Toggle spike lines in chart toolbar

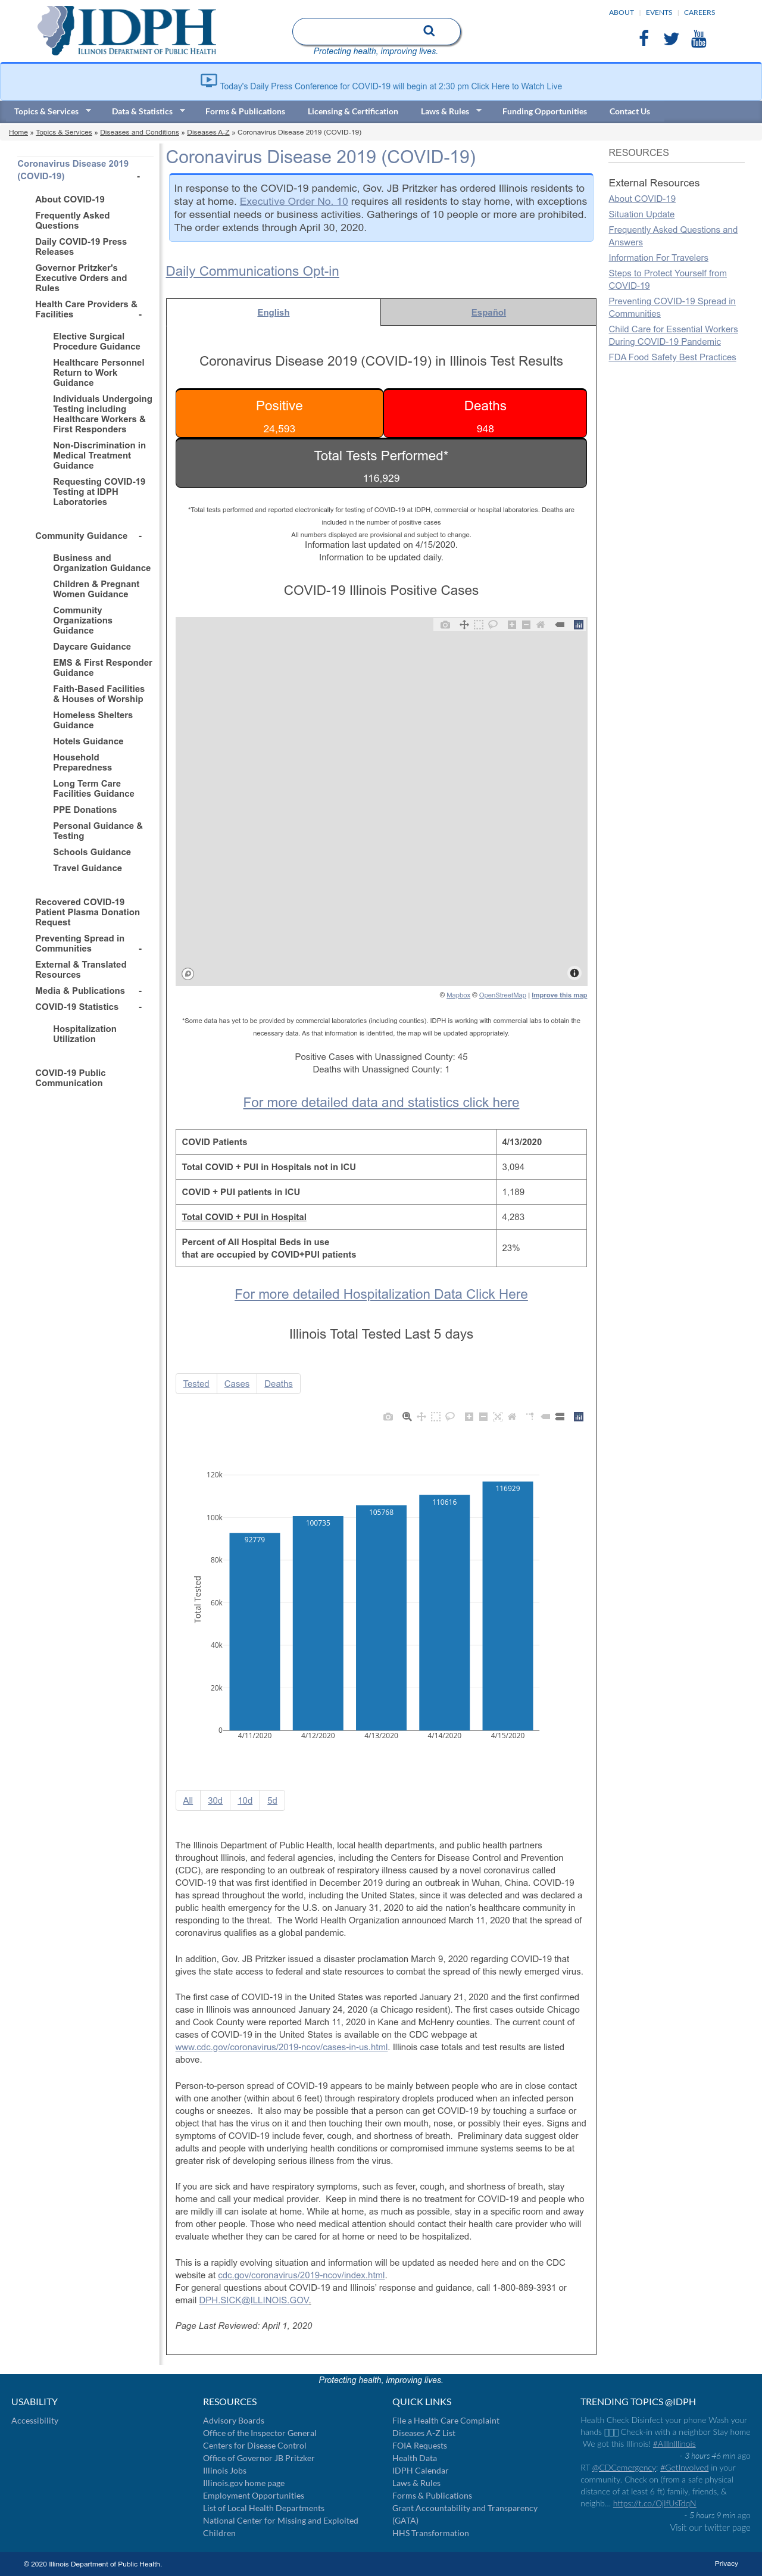pos(530,1416)
